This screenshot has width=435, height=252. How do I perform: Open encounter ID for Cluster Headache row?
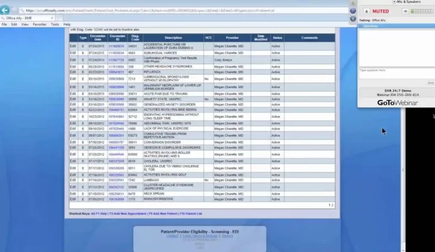pos(116,187)
